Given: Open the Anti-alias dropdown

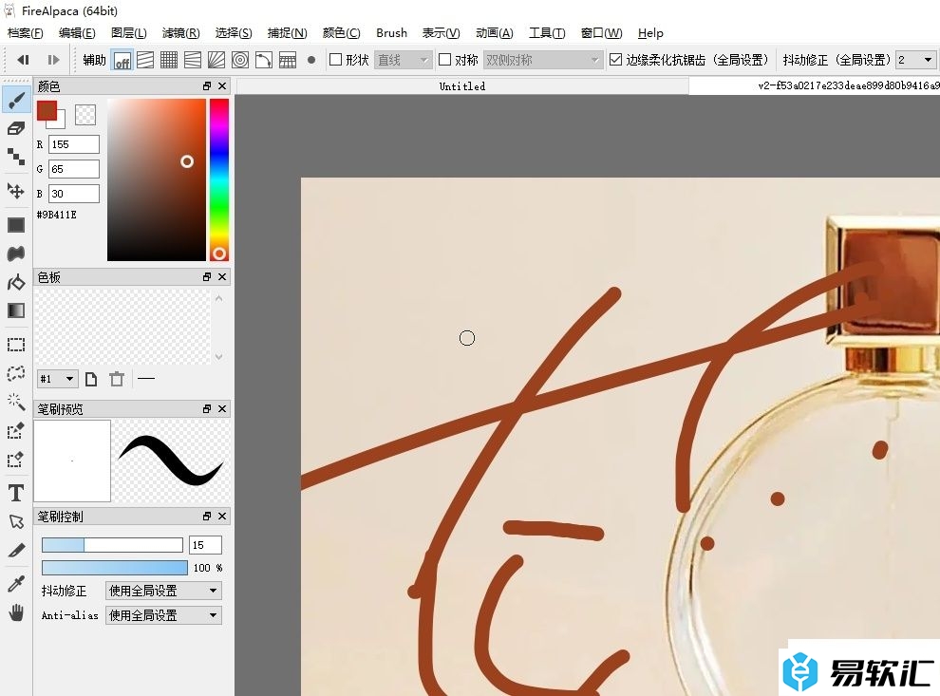Looking at the screenshot, I should [163, 615].
